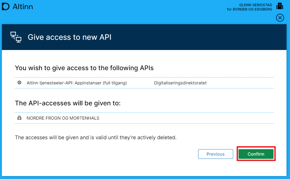The width and height of the screenshot is (290, 179).
Task: Click the user name GLENN SERIGSTAD
Action: tap(256, 5)
